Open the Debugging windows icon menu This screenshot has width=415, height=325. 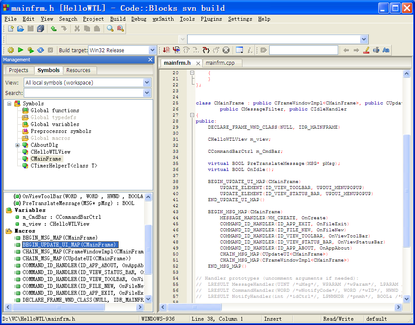point(239,50)
